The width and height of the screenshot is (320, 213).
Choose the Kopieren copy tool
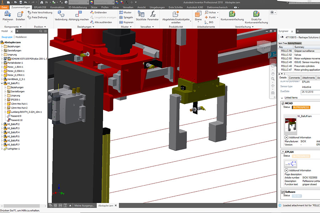[x=126, y=22]
